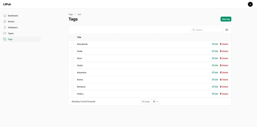Open the Publishers menu item
The image size is (257, 127).
tap(13, 28)
